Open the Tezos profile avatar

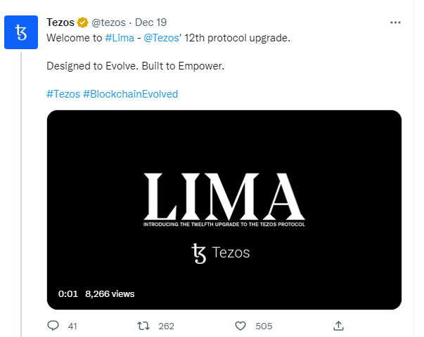click(x=21, y=32)
